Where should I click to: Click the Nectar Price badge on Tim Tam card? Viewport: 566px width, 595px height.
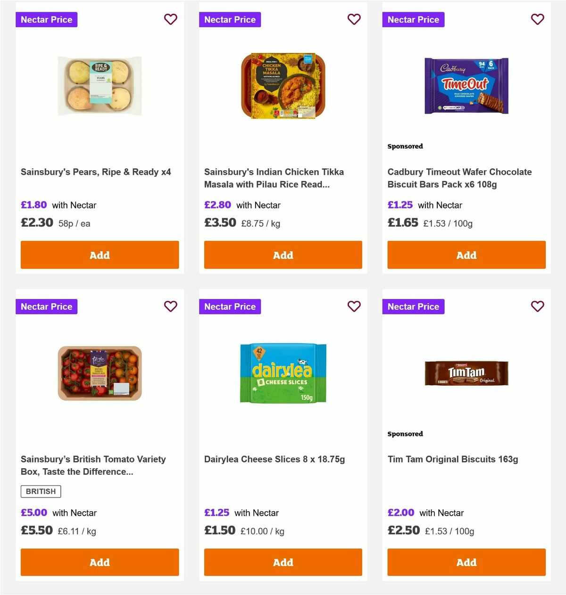tap(413, 306)
